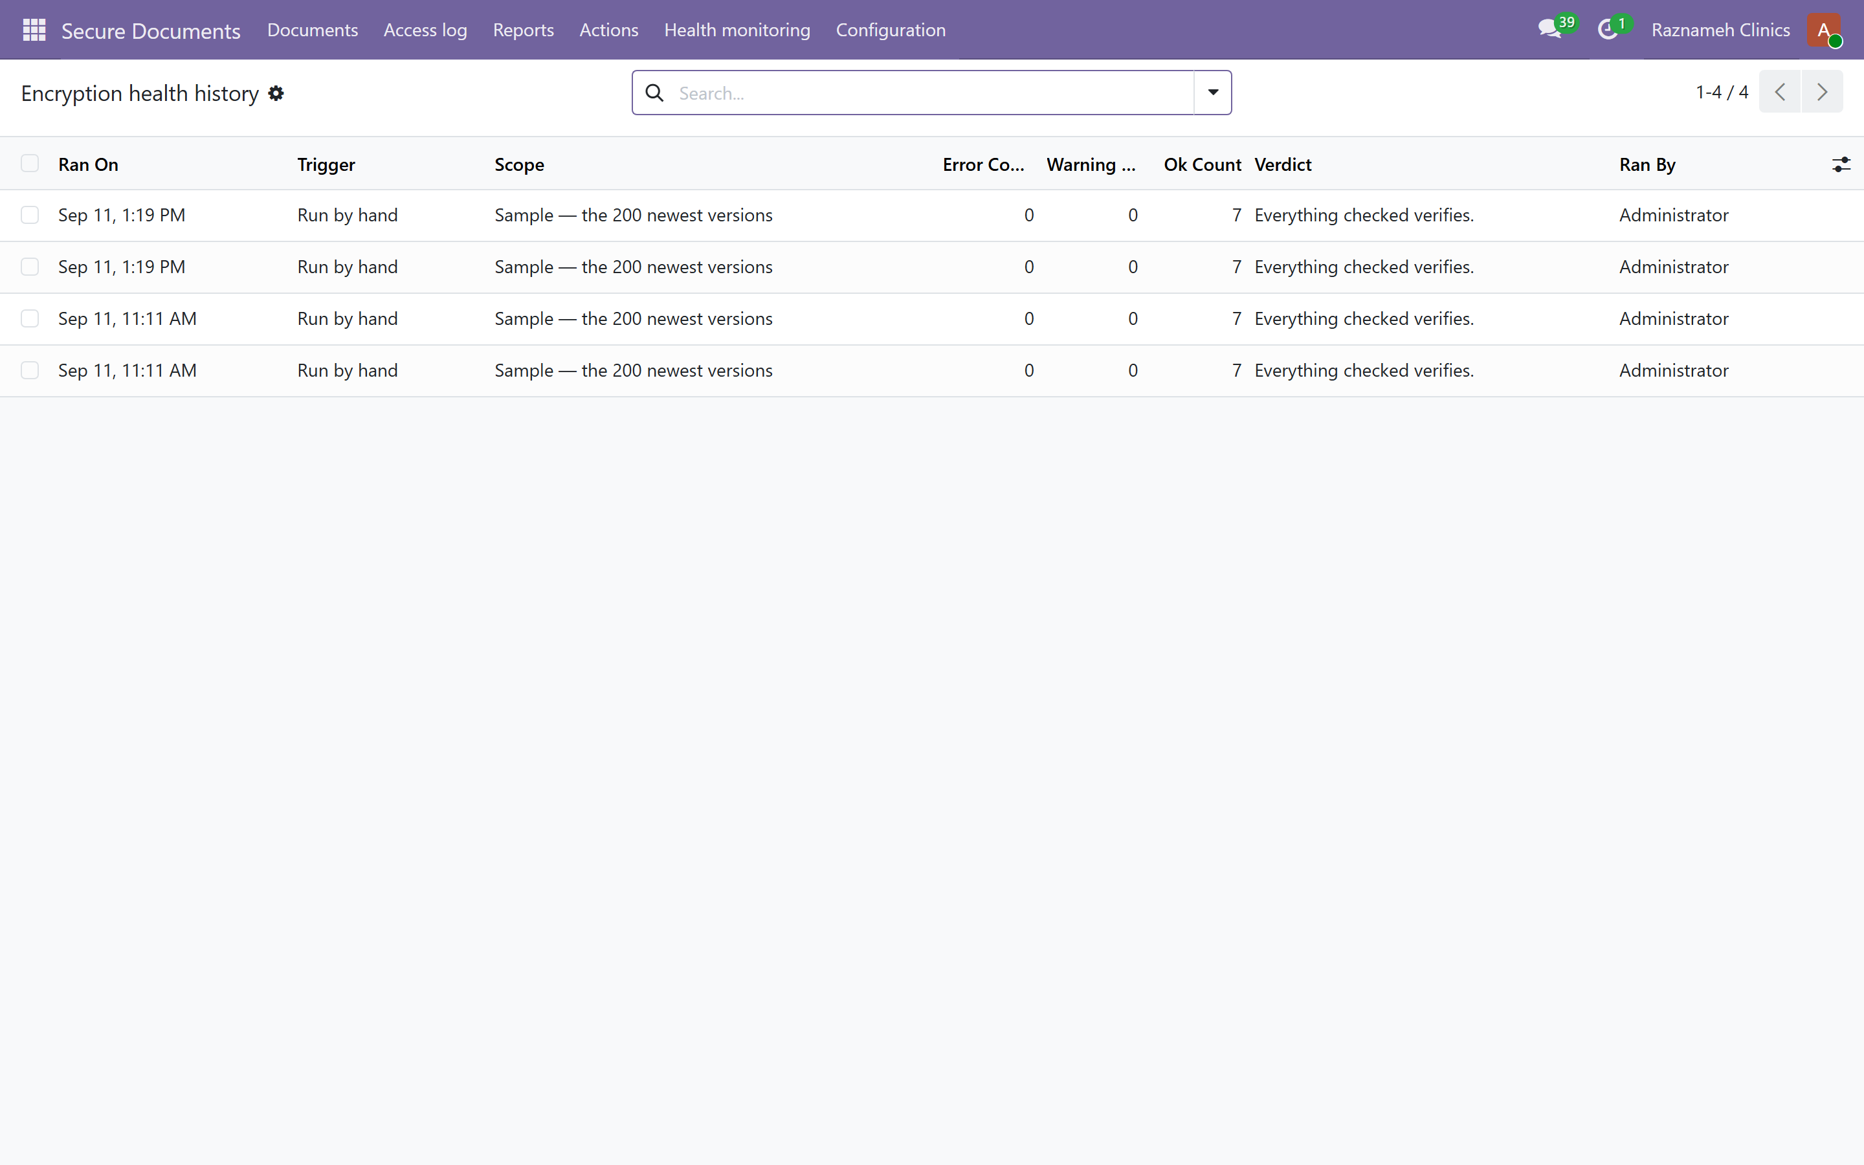Open the apps grid home menu
The height and width of the screenshot is (1165, 1864).
pos(34,30)
